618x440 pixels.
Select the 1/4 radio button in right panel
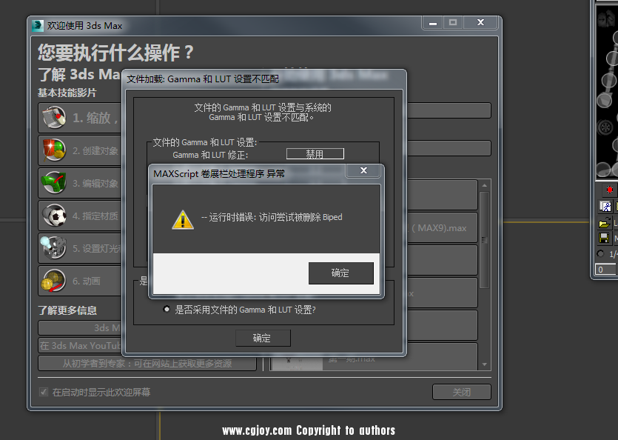600,254
